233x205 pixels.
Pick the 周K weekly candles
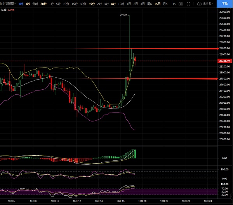click(x=150, y=3)
